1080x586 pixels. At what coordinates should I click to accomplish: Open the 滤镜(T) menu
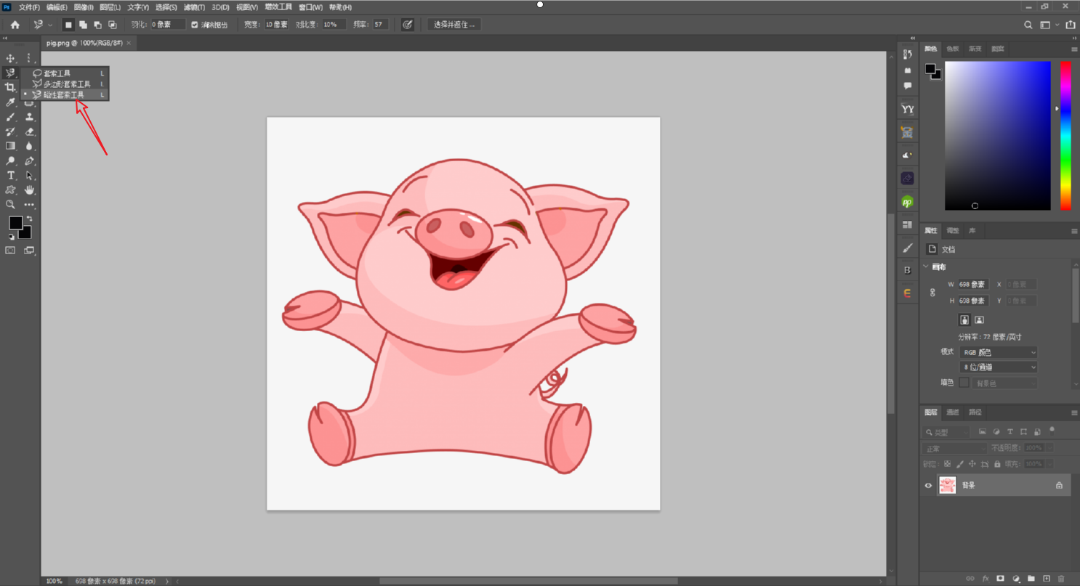click(194, 7)
